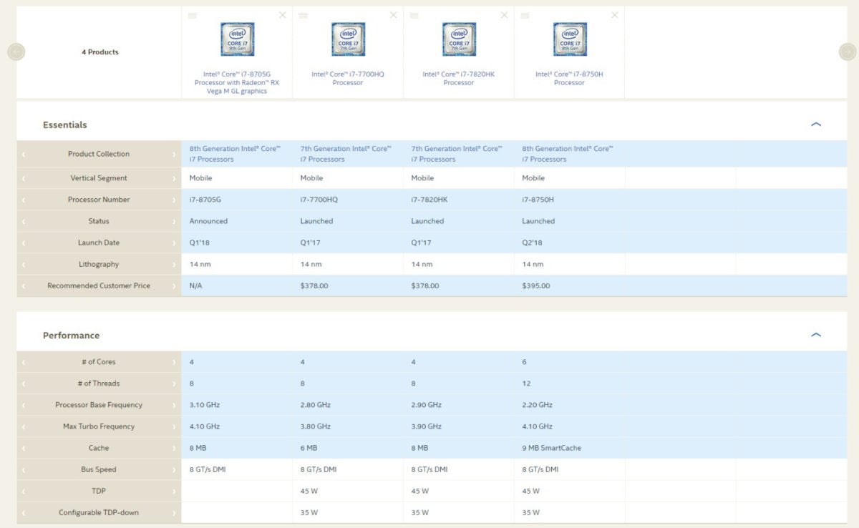The height and width of the screenshot is (528, 859).
Task: Select the 'Announced' status cell
Action: [208, 221]
